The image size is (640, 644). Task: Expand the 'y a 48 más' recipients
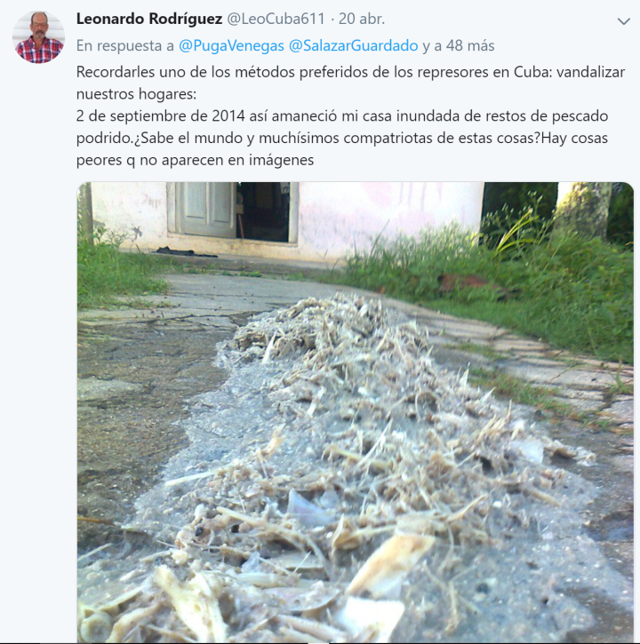point(459,45)
